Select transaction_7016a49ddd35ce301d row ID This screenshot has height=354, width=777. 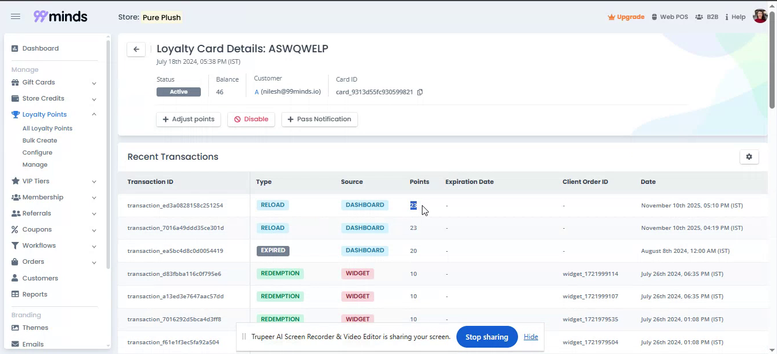(x=176, y=228)
